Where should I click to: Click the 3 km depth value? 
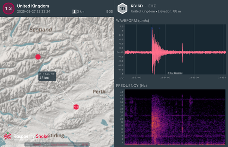[x=80, y=11]
